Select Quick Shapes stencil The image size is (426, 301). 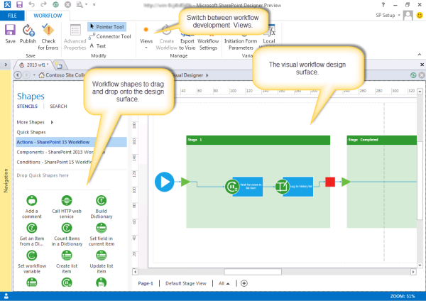(31, 132)
